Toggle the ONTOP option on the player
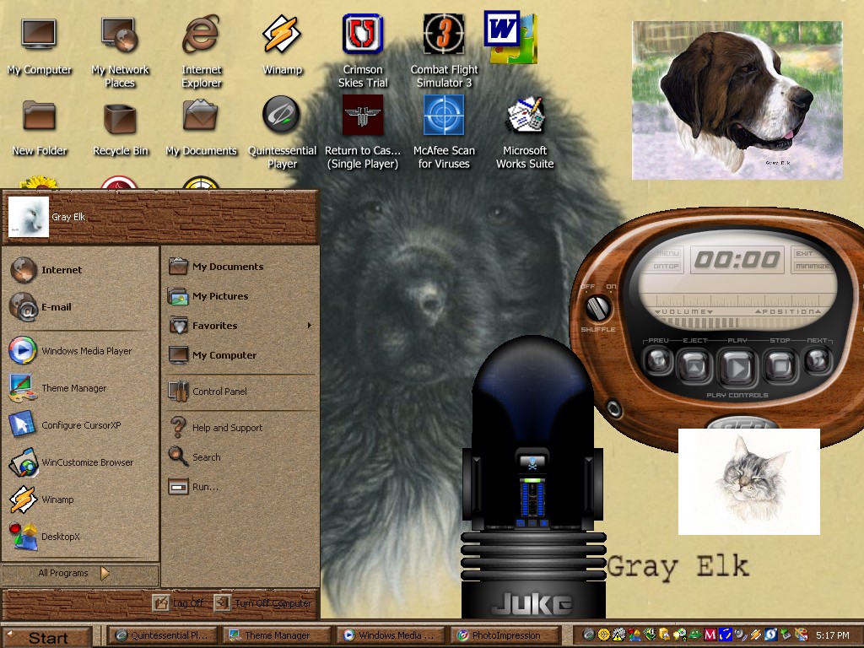Viewport: 864px width, 648px height. coord(667,266)
